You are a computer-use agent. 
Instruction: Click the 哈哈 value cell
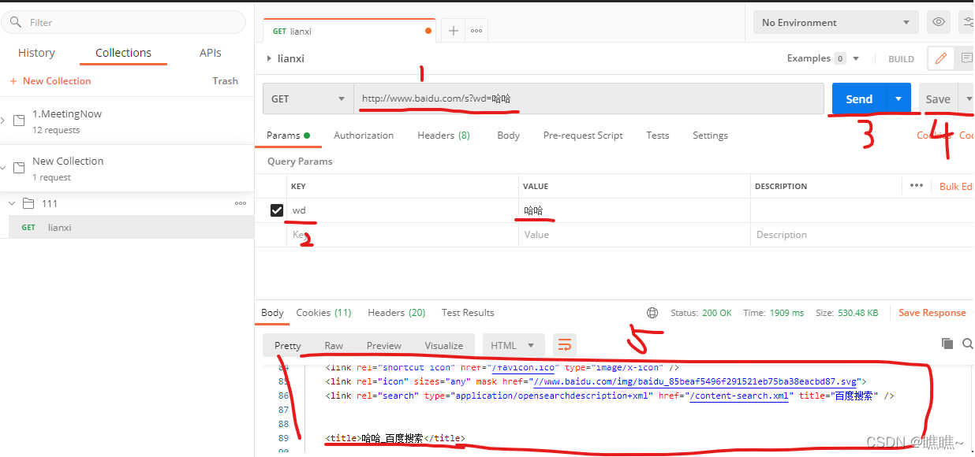[634, 210]
